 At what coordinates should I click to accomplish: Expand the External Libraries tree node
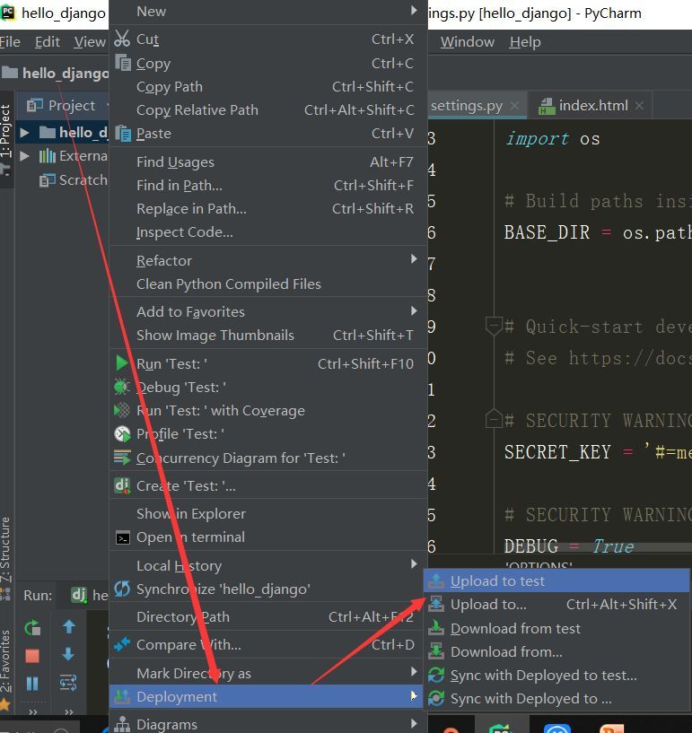24,156
